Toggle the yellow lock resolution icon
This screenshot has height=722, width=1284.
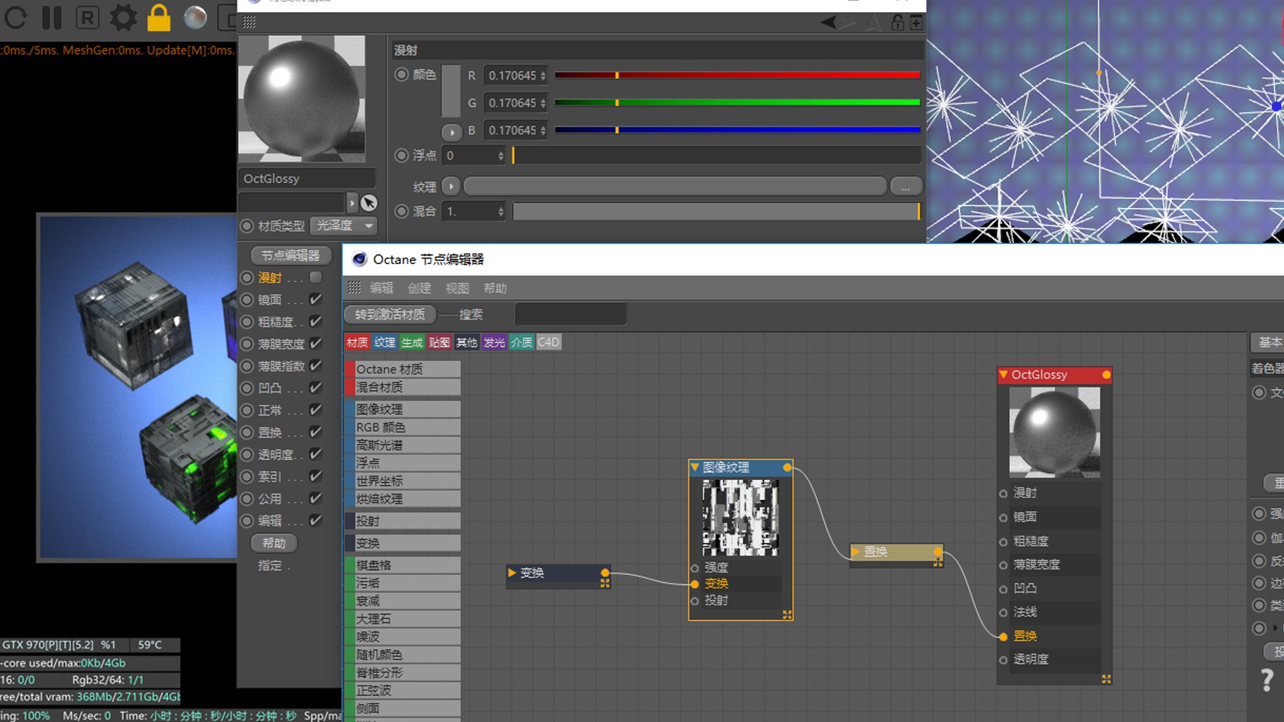tap(158, 18)
